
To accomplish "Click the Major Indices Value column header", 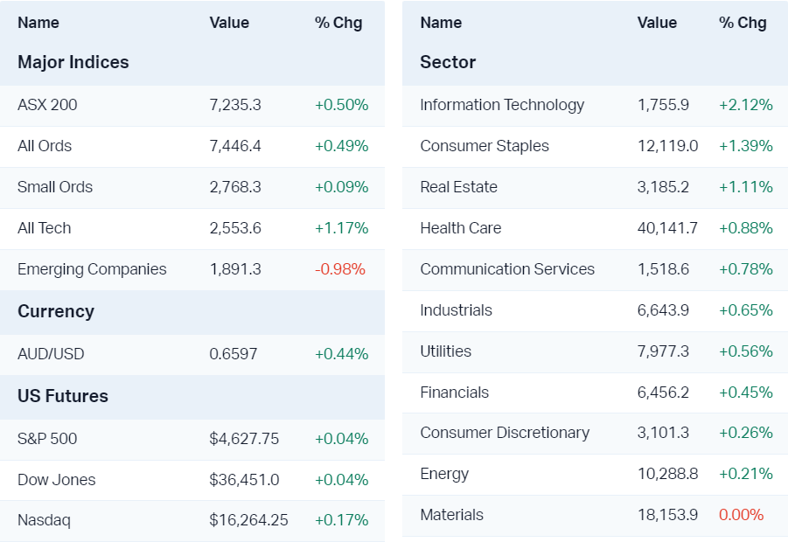I will [x=229, y=23].
